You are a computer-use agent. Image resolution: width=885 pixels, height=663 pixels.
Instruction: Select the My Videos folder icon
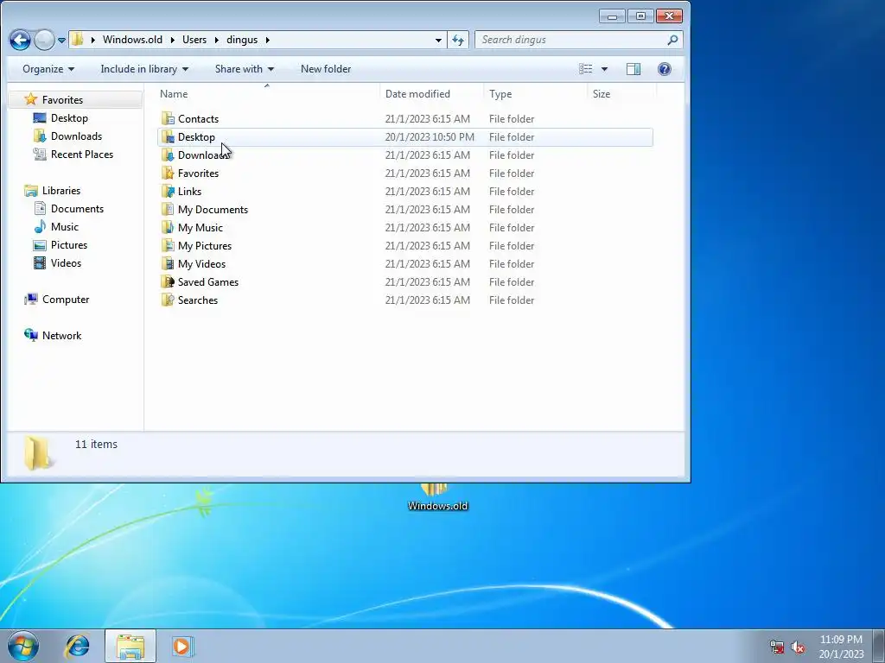click(168, 263)
